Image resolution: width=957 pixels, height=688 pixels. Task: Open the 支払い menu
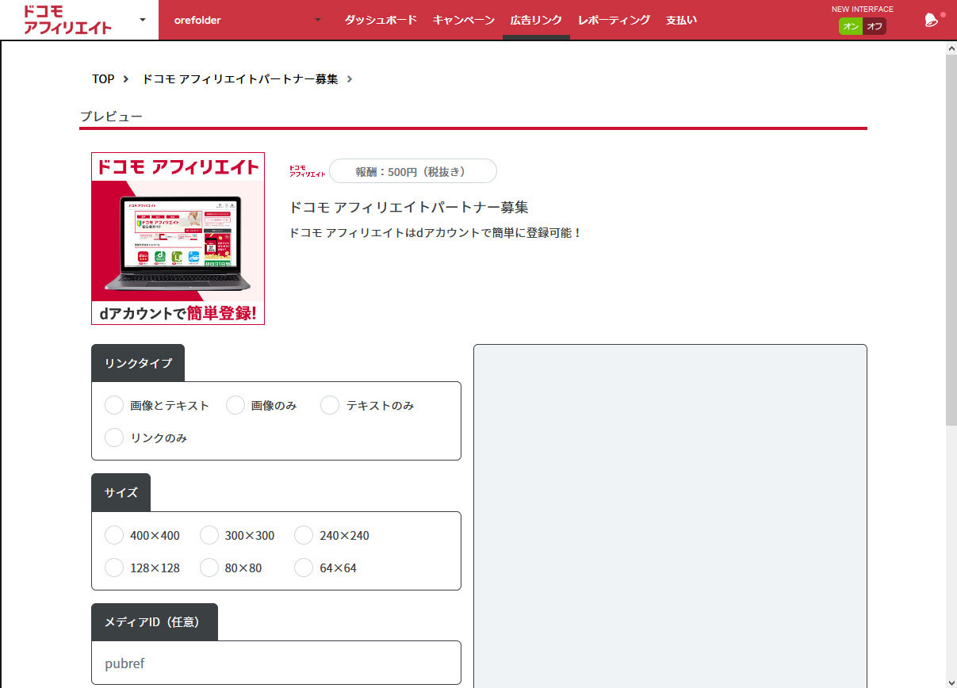tap(681, 20)
